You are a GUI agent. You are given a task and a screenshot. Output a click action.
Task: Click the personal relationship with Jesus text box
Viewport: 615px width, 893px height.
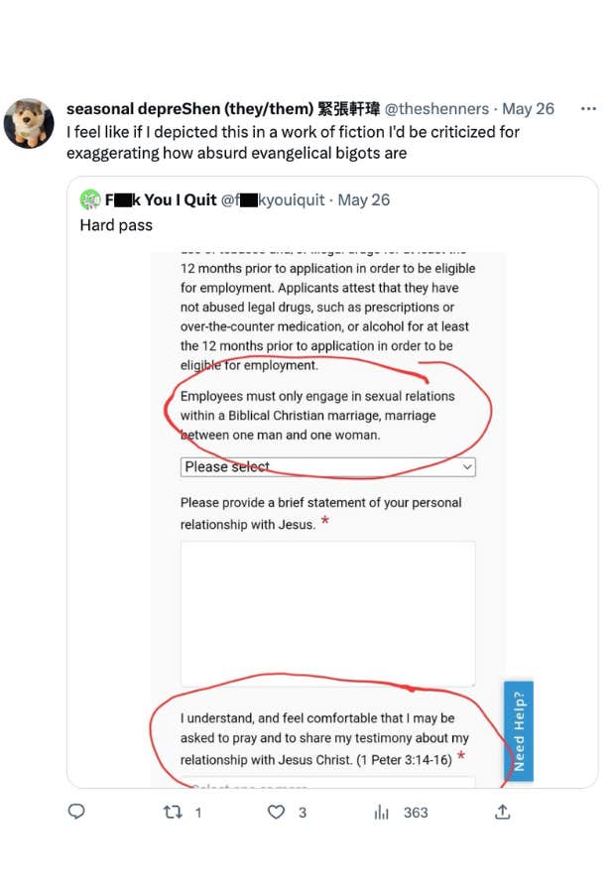click(327, 610)
